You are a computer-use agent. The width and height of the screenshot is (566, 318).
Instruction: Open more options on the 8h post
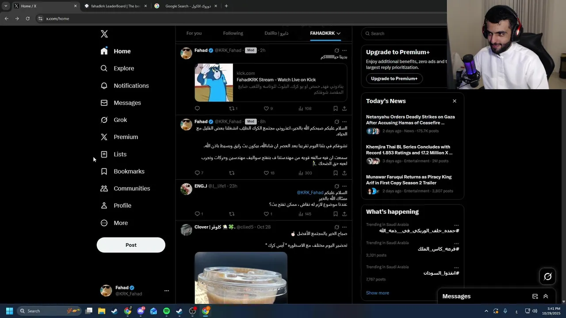point(344,121)
